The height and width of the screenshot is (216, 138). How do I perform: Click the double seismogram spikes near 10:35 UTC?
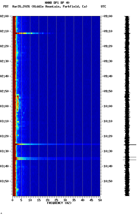pyautogui.click(x=129, y=158)
